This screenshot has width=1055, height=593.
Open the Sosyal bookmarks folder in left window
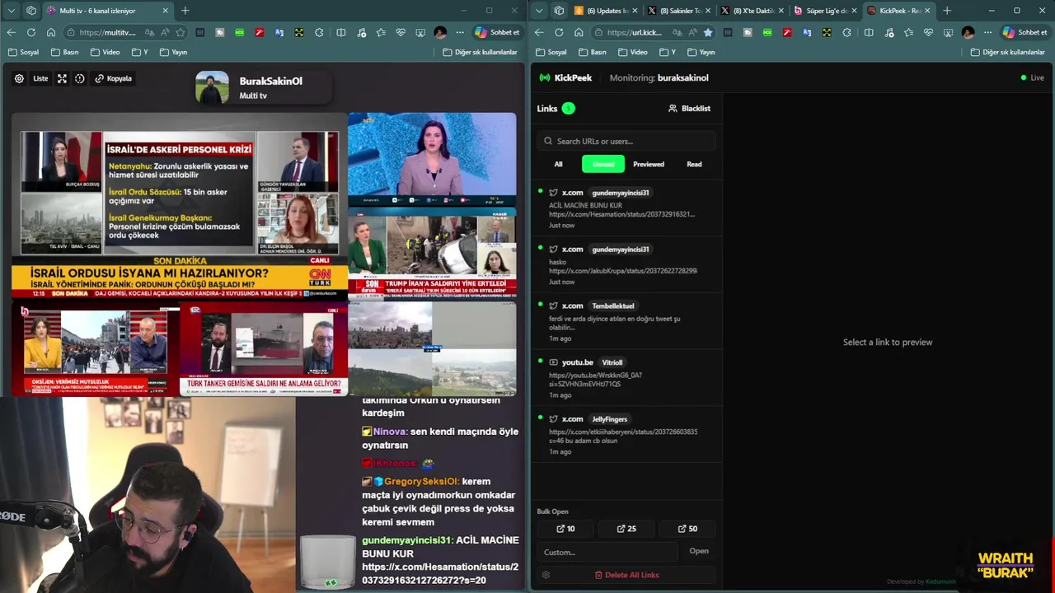tap(23, 52)
